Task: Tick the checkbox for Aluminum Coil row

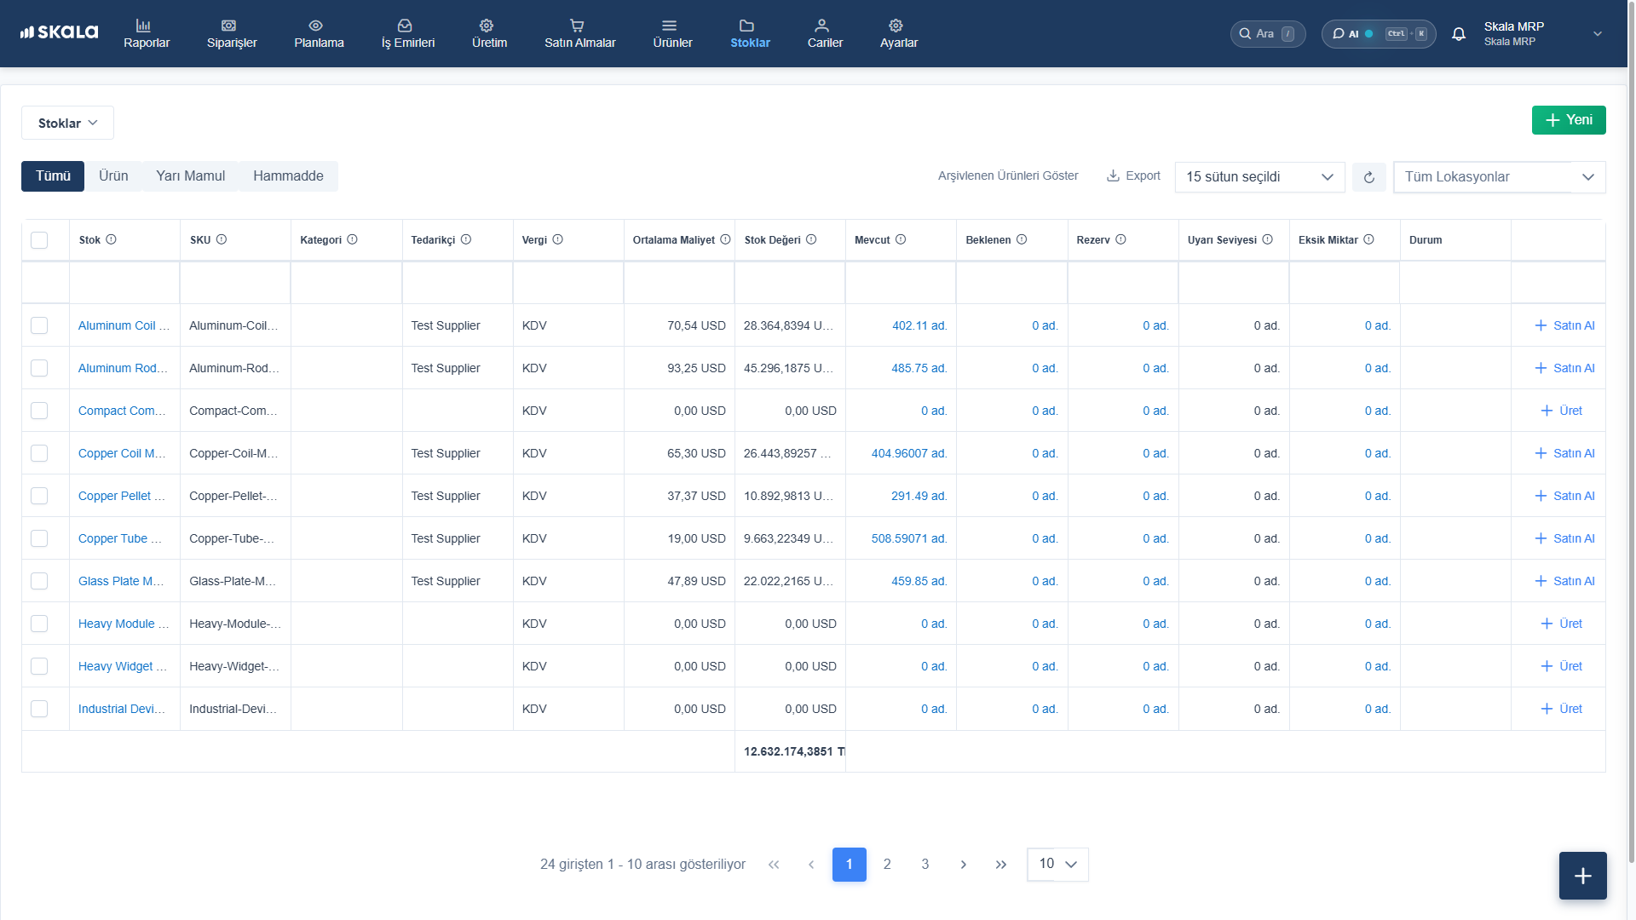Action: pyautogui.click(x=39, y=325)
